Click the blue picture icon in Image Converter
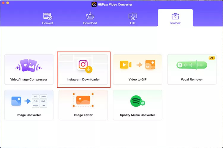Screen dimensions: 223x148 pyautogui.click(x=16, y=101)
